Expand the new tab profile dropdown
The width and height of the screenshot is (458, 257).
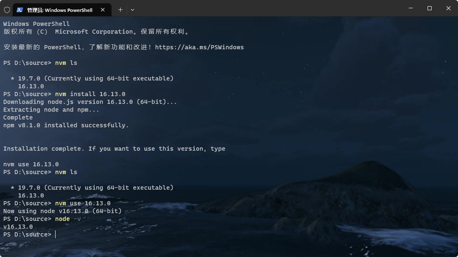click(x=133, y=10)
